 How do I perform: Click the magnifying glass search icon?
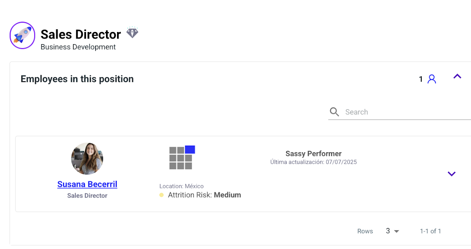click(334, 112)
